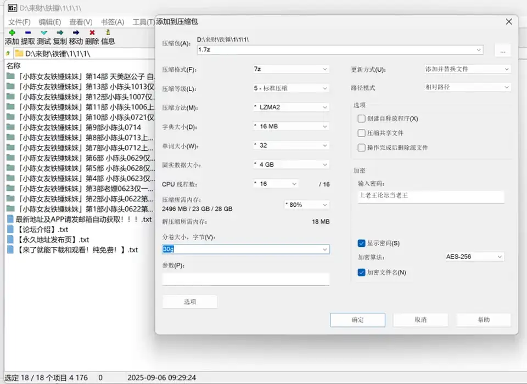Open the 书签(A) menu

[112, 22]
